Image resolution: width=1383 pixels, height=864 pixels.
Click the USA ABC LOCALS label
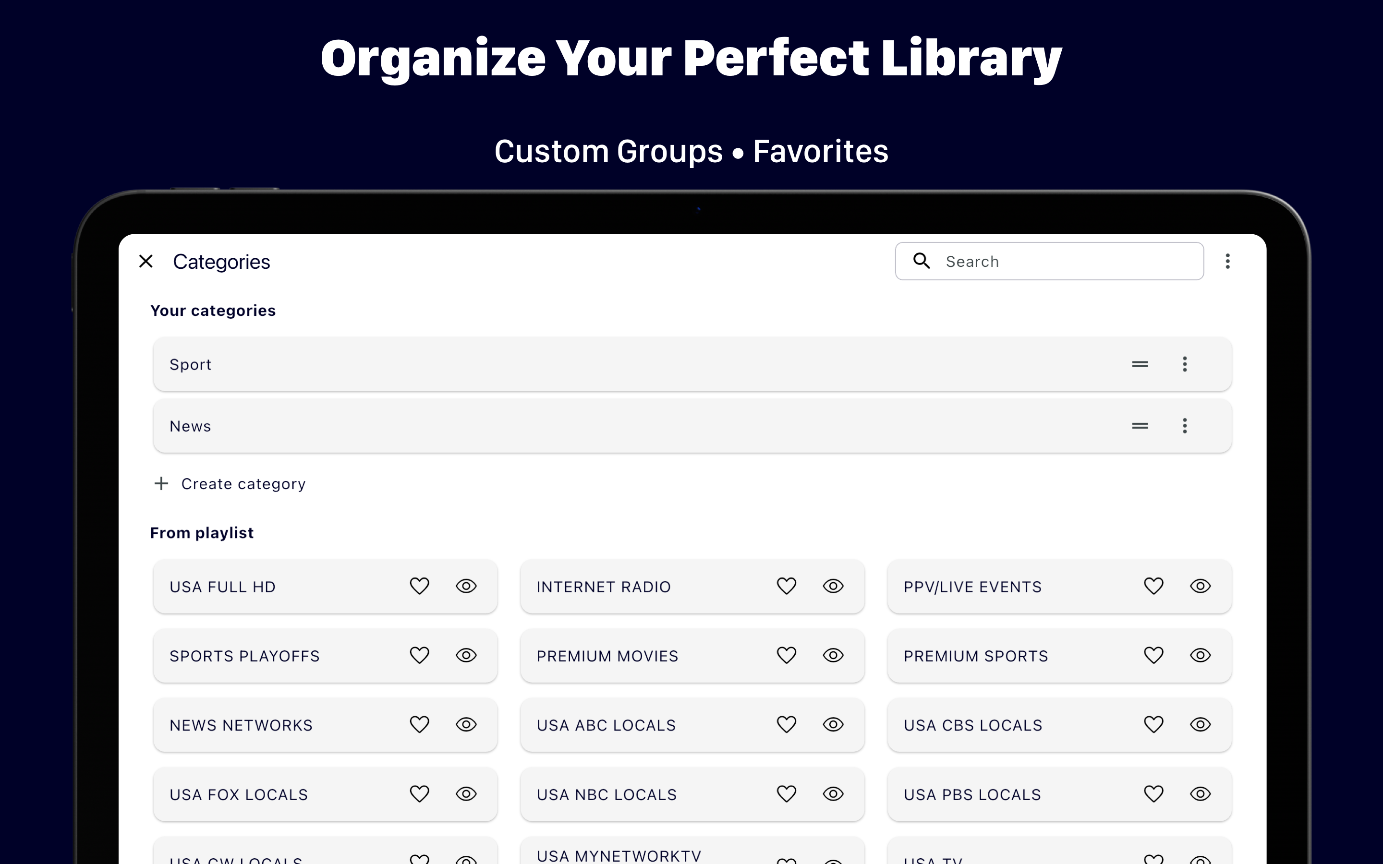pos(607,725)
